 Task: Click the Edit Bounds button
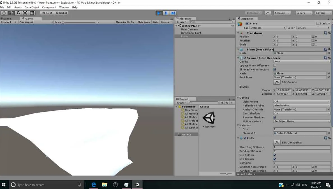coord(276,82)
